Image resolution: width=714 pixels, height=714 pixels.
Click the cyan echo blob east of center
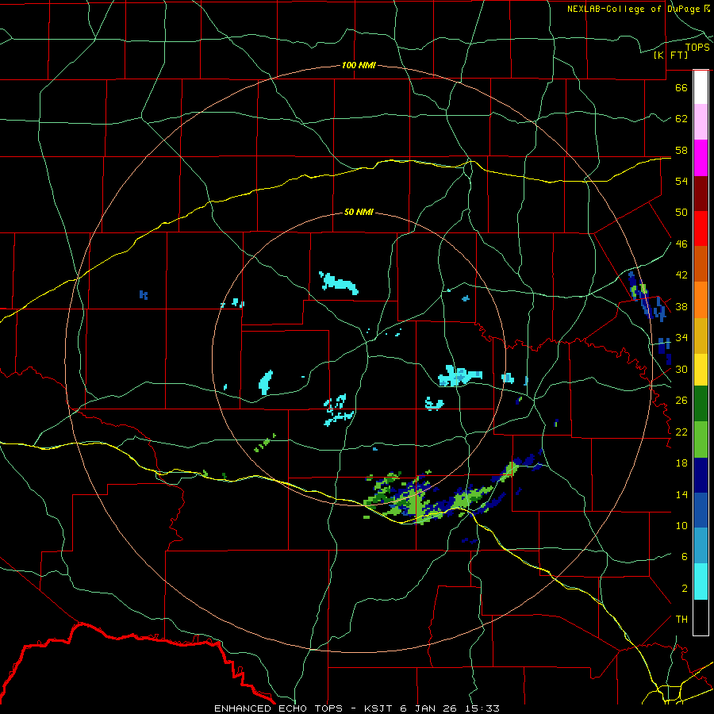[459, 376]
